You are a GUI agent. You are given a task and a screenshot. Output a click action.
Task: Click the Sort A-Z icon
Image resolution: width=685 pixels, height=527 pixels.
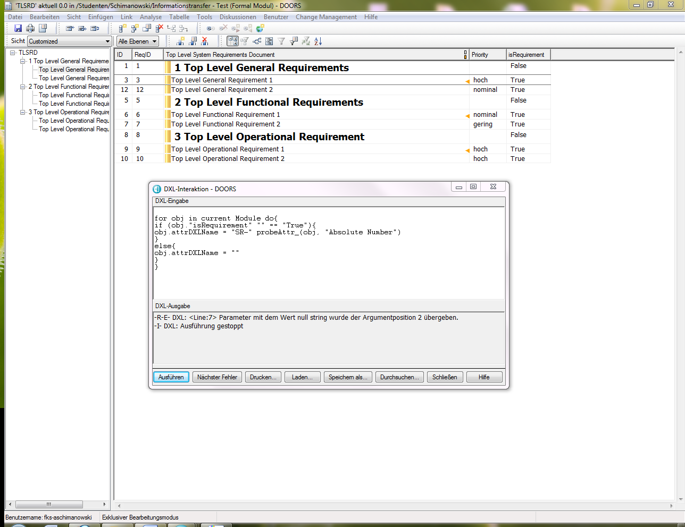point(318,41)
